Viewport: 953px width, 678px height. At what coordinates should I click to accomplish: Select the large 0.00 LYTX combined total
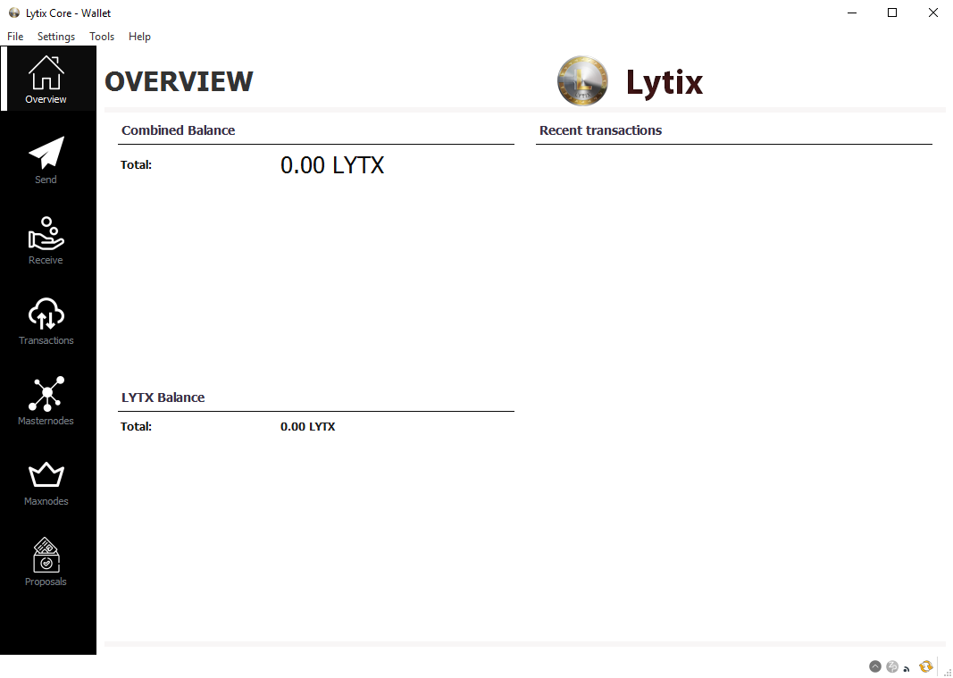coord(332,165)
